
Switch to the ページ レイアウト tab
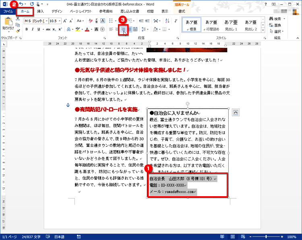(81, 11)
